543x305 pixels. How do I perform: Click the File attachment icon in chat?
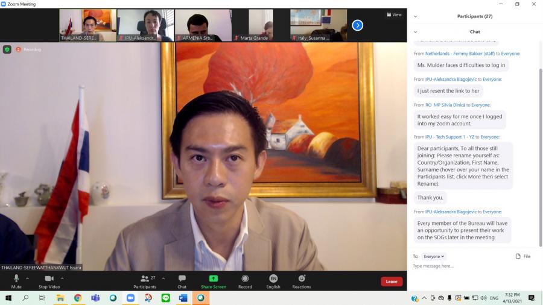(x=518, y=256)
